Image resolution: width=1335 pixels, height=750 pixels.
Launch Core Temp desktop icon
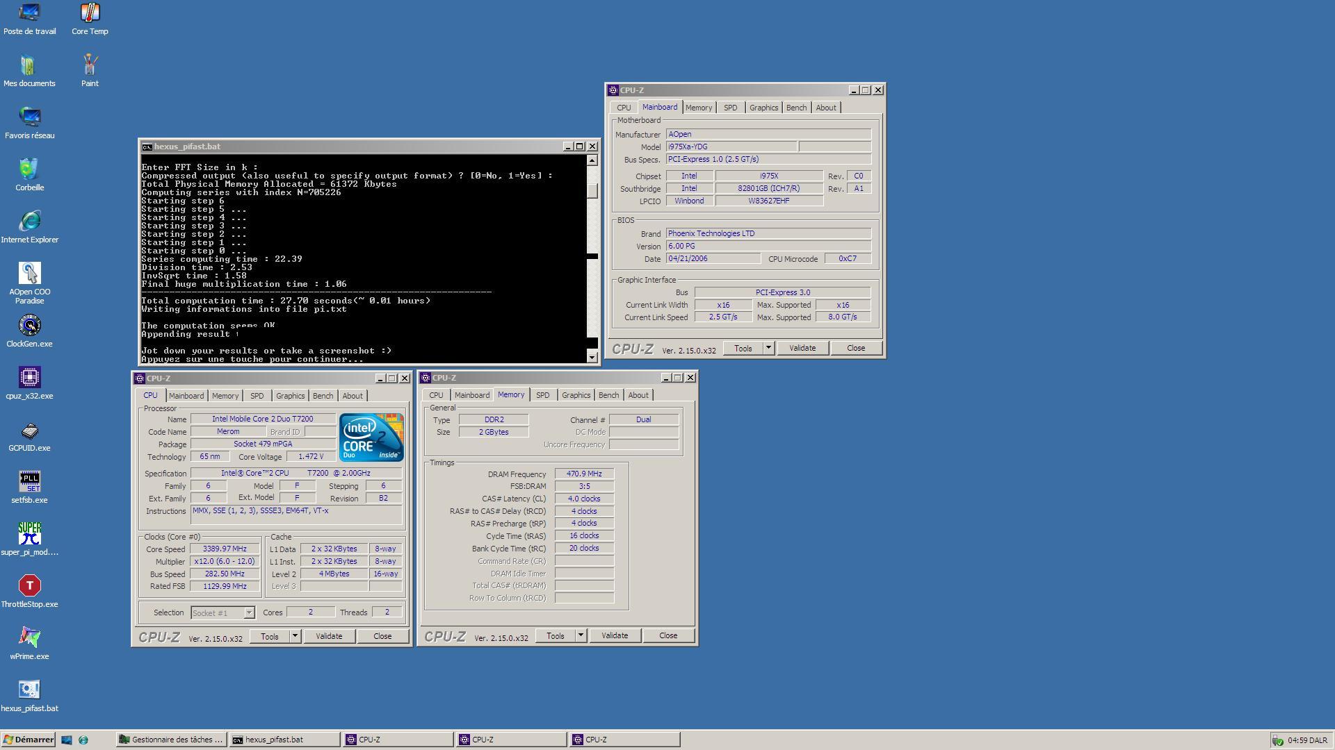(90, 19)
